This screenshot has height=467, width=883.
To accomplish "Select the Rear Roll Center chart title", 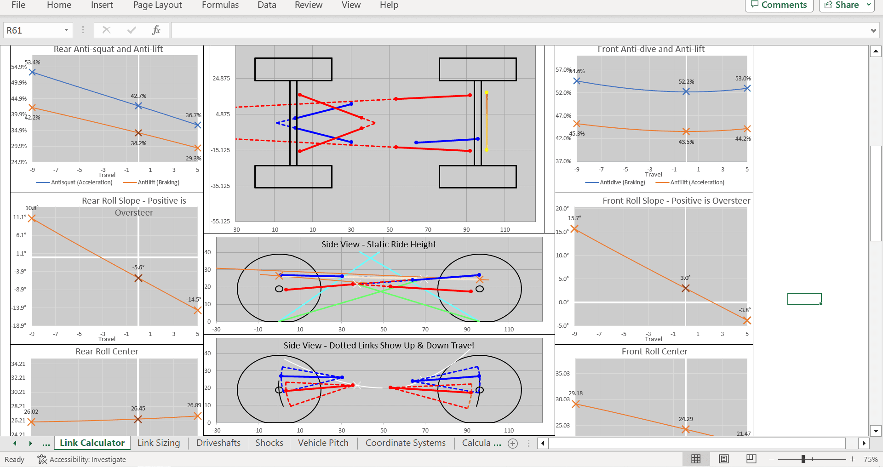I will click(107, 352).
